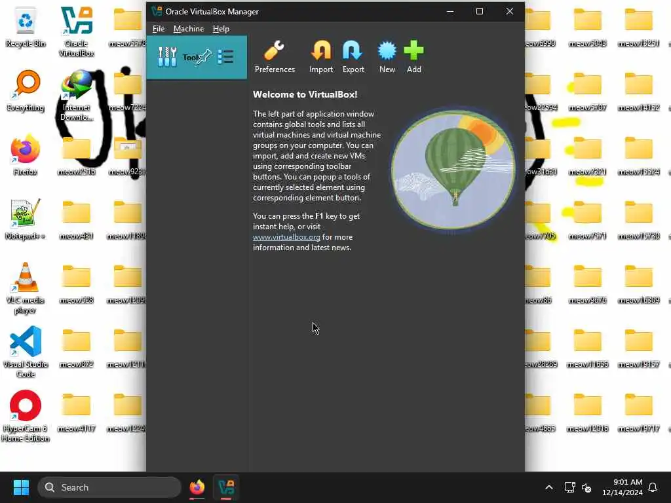The width and height of the screenshot is (671, 503).
Task: Select the meow5707 folder
Action: tap(588, 91)
